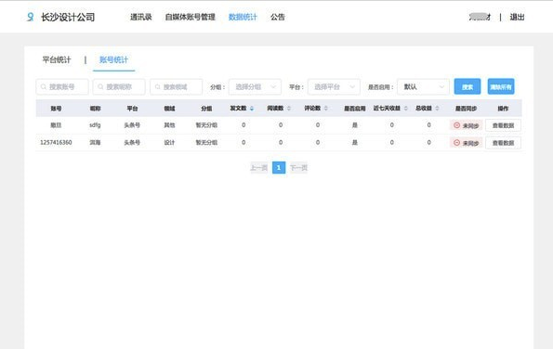Image resolution: width=553 pixels, height=349 pixels.
Task: Click the blue 搜索 button
Action: 467,86
